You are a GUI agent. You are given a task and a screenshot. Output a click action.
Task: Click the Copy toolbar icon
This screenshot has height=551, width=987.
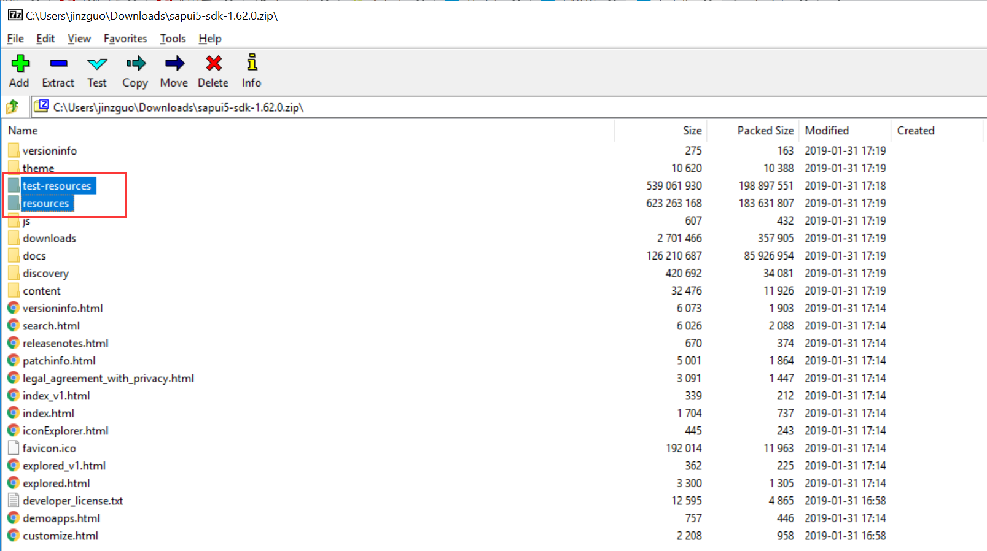click(x=136, y=63)
